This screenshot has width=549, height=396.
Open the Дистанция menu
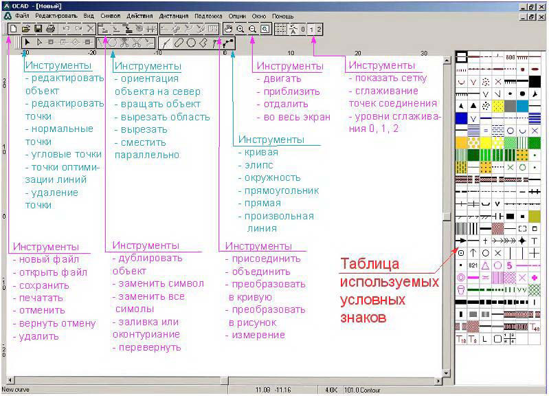pyautogui.click(x=174, y=16)
